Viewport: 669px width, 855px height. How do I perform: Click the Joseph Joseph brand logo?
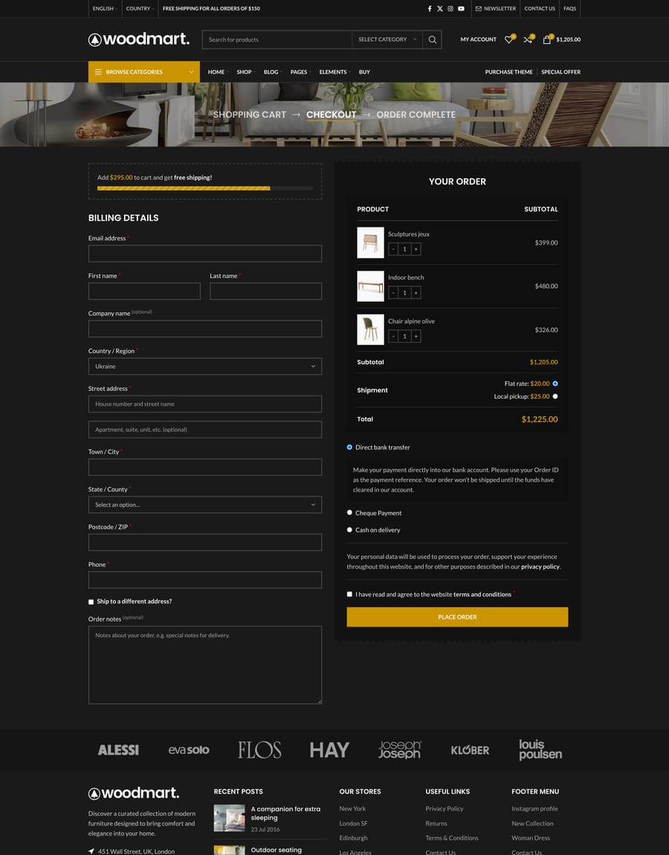pyautogui.click(x=400, y=749)
